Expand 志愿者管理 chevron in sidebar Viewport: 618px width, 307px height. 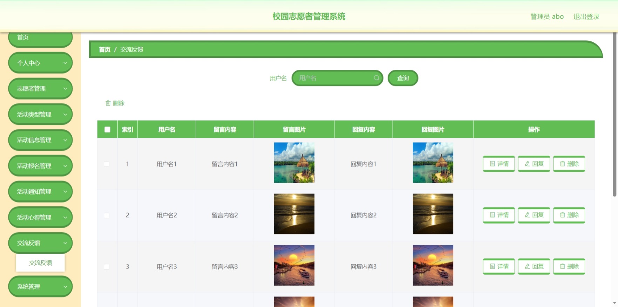65,89
